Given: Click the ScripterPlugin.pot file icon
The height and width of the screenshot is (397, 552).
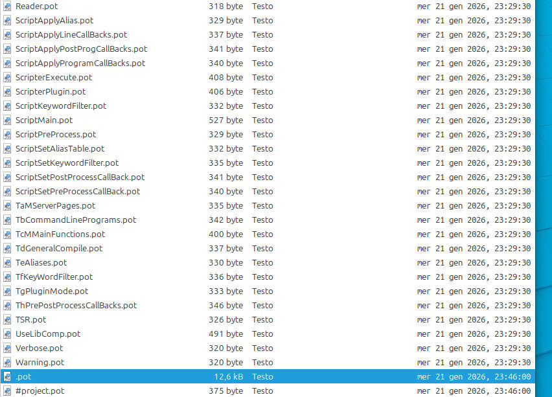Looking at the screenshot, I should pyautogui.click(x=7, y=91).
